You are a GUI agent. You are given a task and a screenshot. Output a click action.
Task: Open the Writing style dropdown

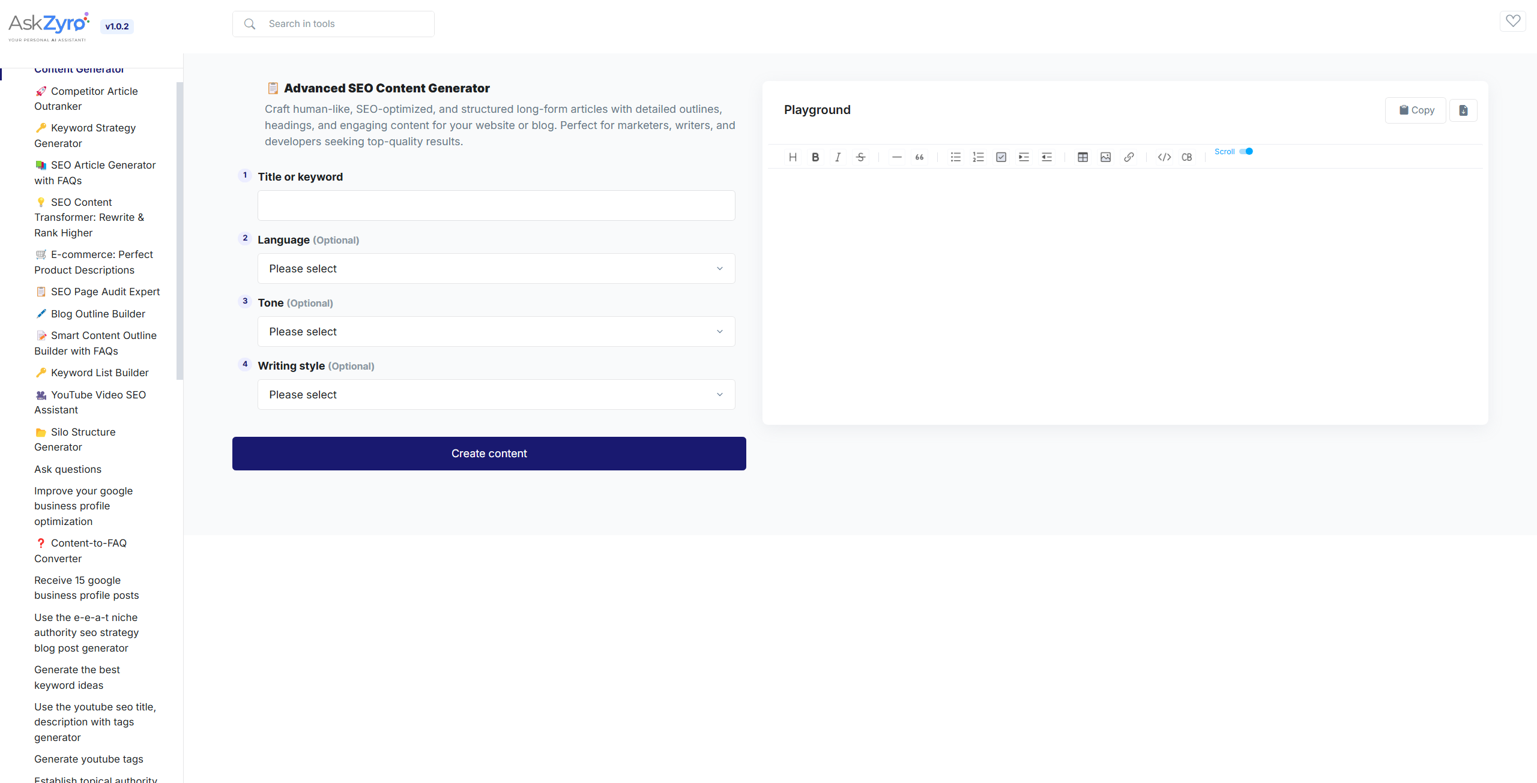[x=496, y=395]
